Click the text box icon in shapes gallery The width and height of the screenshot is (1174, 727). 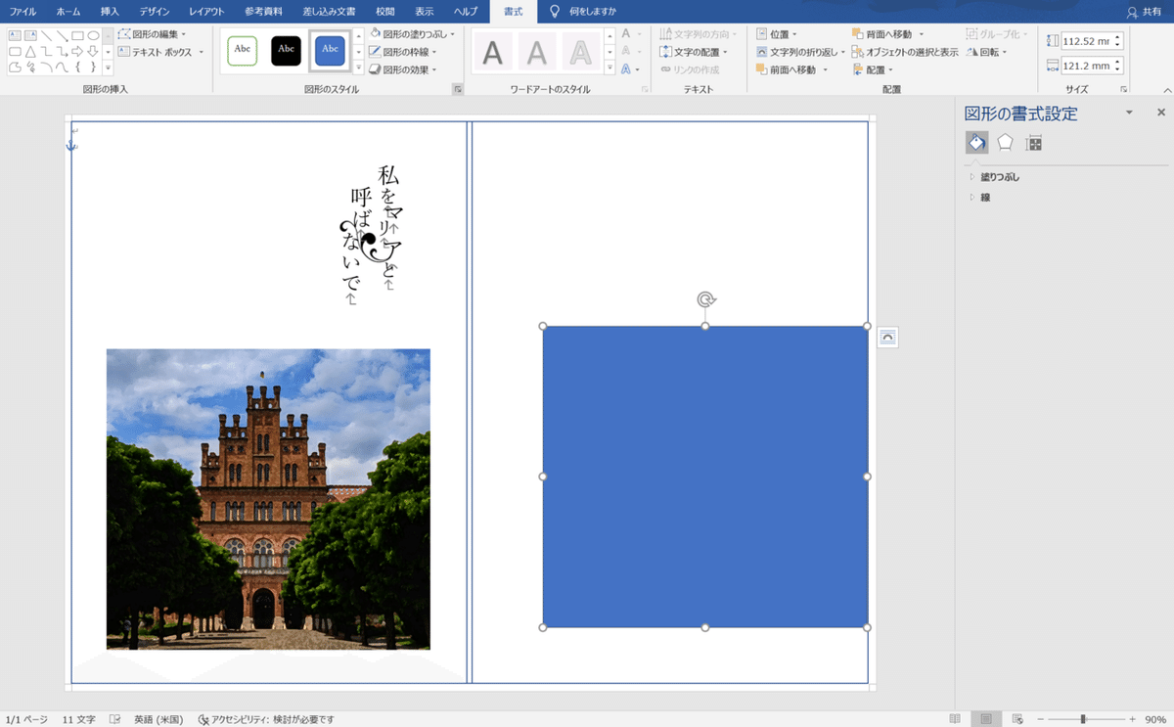coord(15,35)
